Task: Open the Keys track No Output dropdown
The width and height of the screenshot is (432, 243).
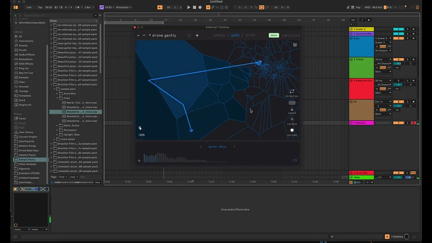Action: click(383, 51)
